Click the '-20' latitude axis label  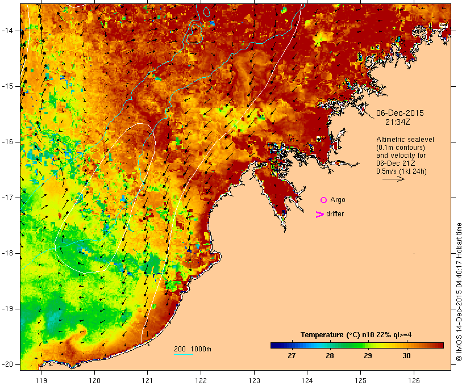tap(7, 364)
